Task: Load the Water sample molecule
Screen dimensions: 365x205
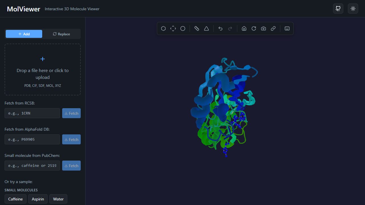Action: click(58, 199)
